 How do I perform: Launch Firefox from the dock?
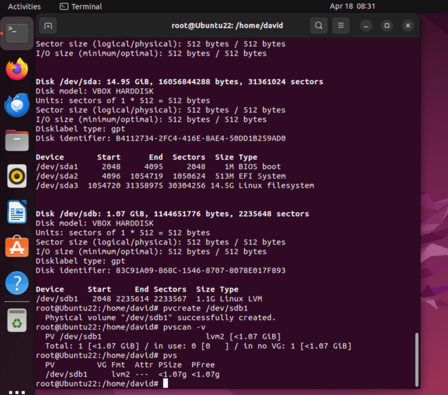[x=17, y=69]
